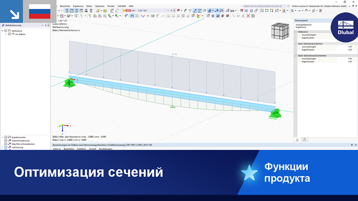Click the blue filter funnel icon
Image resolution: width=358 pixels, height=201 pixels.
click(x=126, y=16)
